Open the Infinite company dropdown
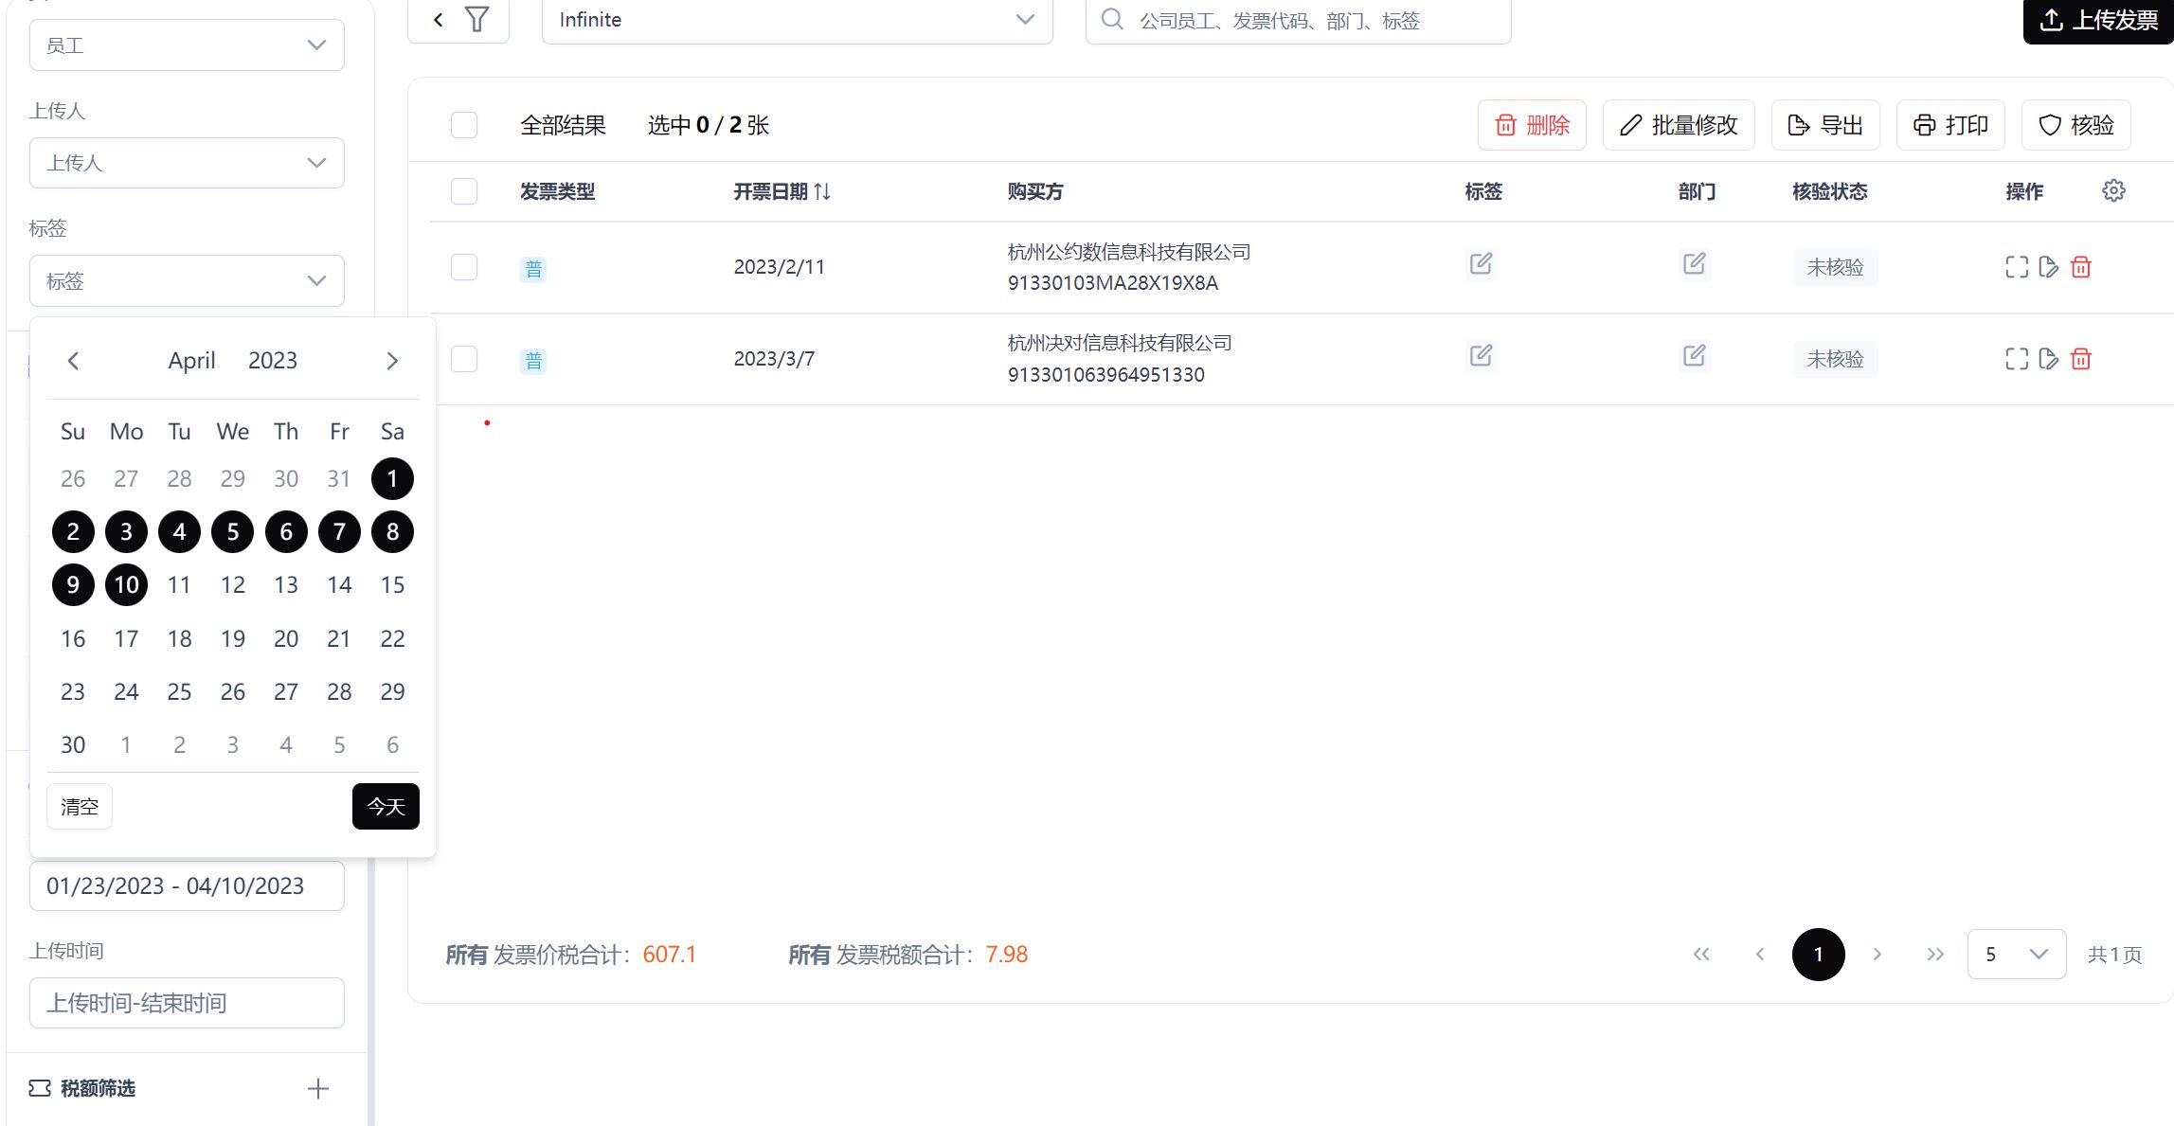The image size is (2174, 1126). coord(797,20)
